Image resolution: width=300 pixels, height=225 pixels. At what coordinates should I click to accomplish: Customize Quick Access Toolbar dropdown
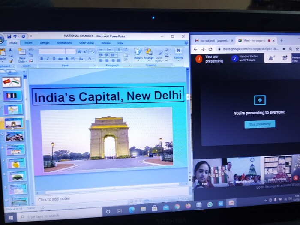[31, 36]
